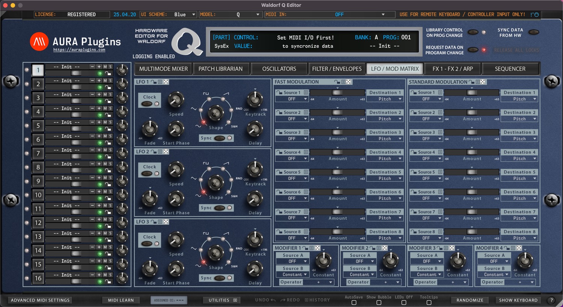Click the sync indicator icon next to remote keyboard notice
This screenshot has height=307, width=563.
(x=536, y=15)
